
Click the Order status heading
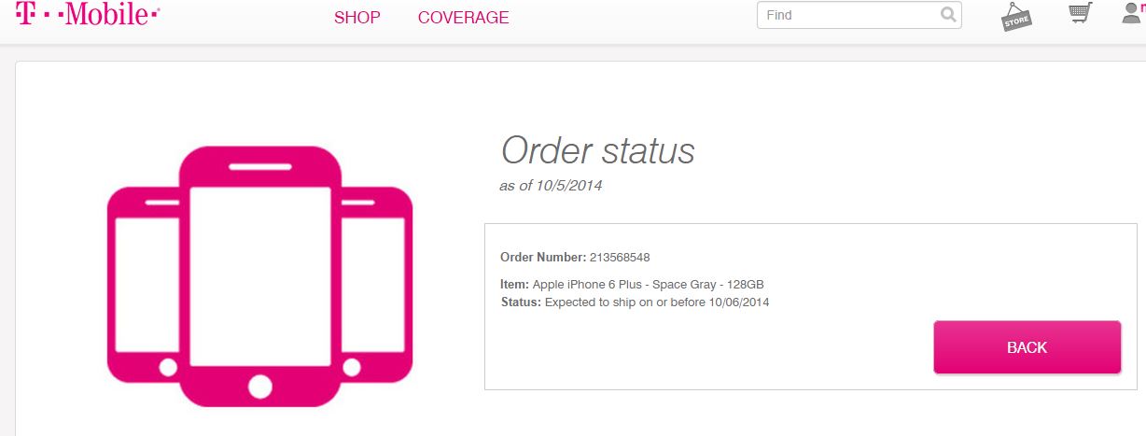597,150
